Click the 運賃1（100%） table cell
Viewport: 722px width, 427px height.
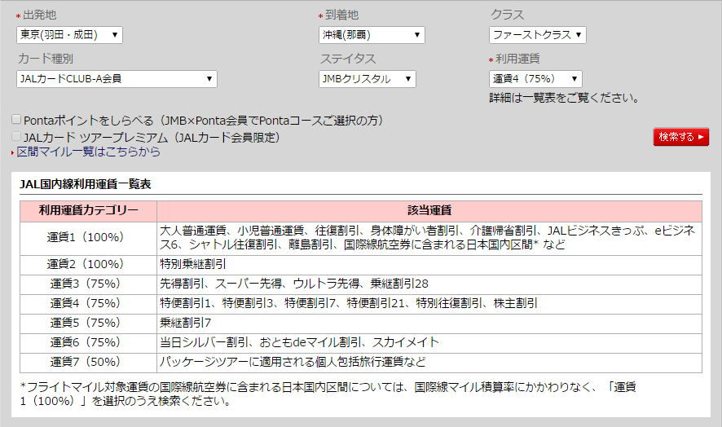click(88, 239)
